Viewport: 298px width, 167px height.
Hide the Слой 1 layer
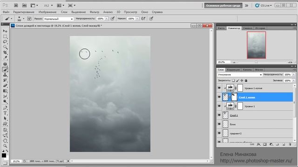pyautogui.click(x=219, y=115)
